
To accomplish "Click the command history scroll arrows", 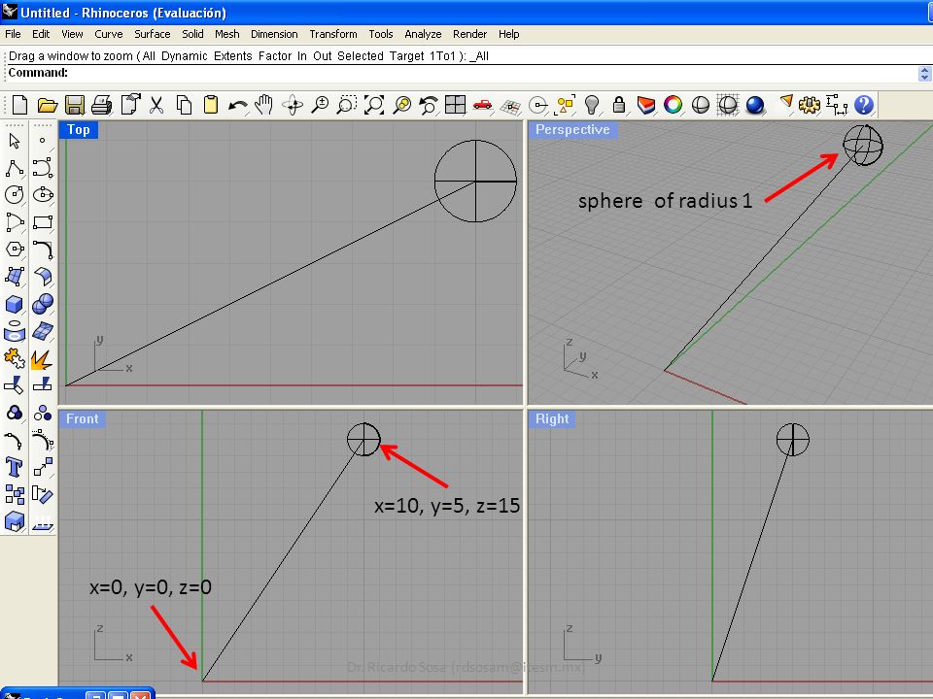I will pyautogui.click(x=924, y=74).
